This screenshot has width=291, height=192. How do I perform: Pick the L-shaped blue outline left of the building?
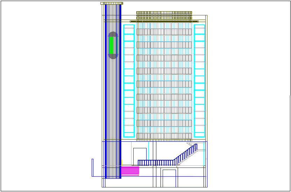click(92, 168)
